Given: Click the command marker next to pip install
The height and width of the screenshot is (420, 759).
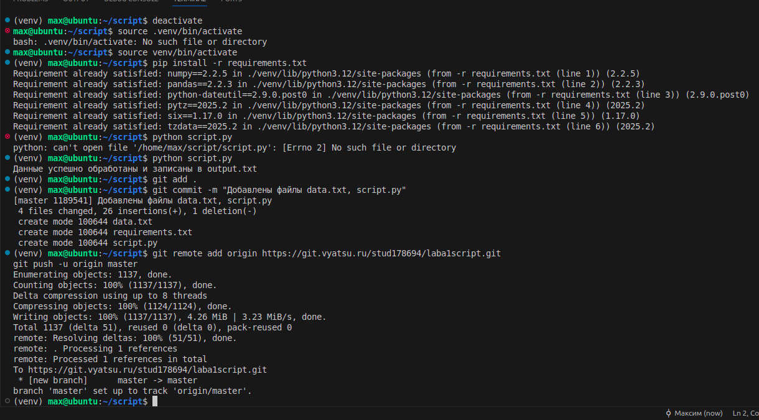Looking at the screenshot, I should click(x=6, y=63).
